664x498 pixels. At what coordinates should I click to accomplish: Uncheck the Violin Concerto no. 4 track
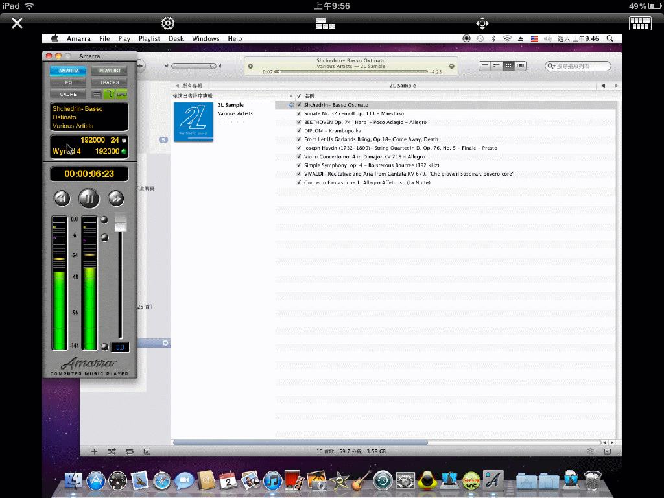299,156
